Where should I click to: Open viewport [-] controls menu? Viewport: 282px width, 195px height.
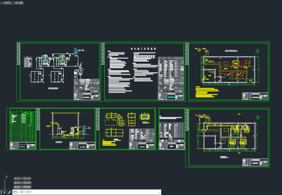[2, 3]
